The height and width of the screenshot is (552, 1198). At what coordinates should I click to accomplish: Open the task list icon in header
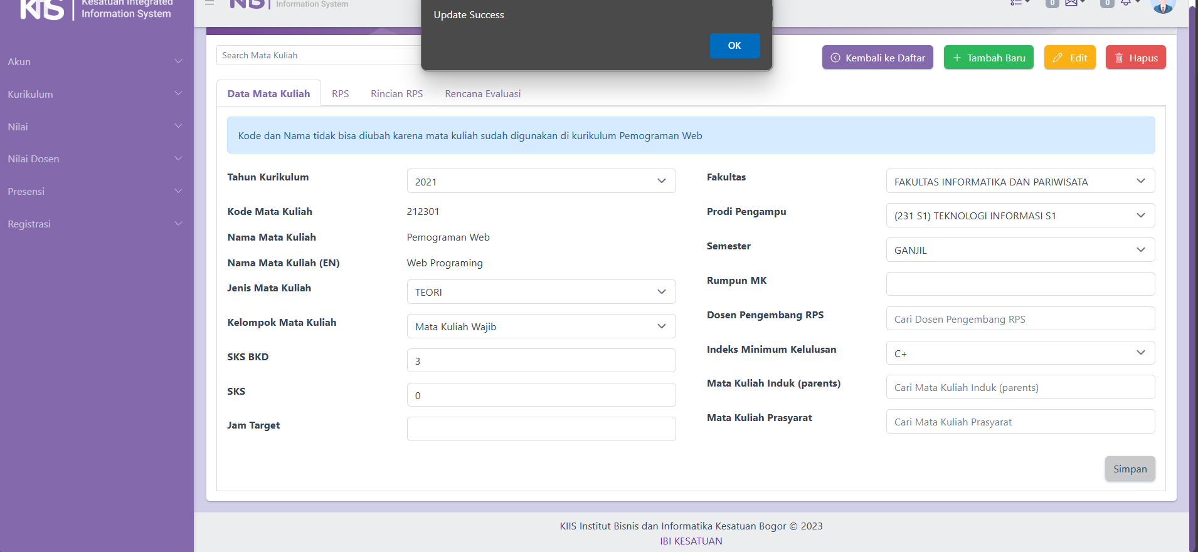(1016, 3)
